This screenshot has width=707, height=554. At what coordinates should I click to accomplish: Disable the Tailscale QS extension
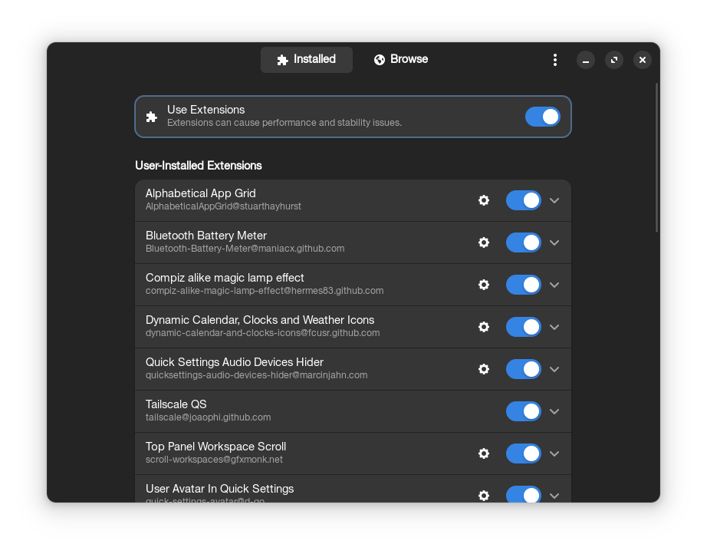click(x=523, y=411)
